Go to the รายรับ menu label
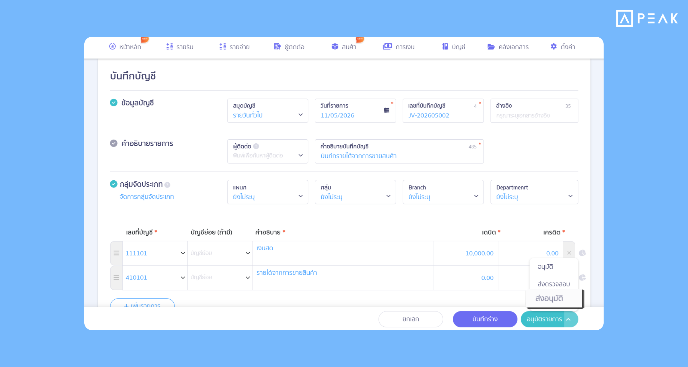This screenshot has width=688, height=367. (185, 47)
